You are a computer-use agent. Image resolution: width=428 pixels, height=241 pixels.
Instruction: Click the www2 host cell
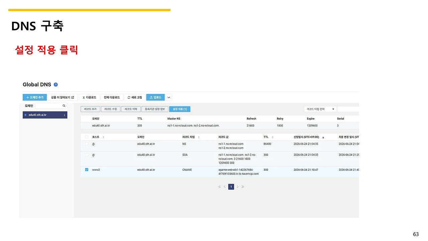click(96, 170)
